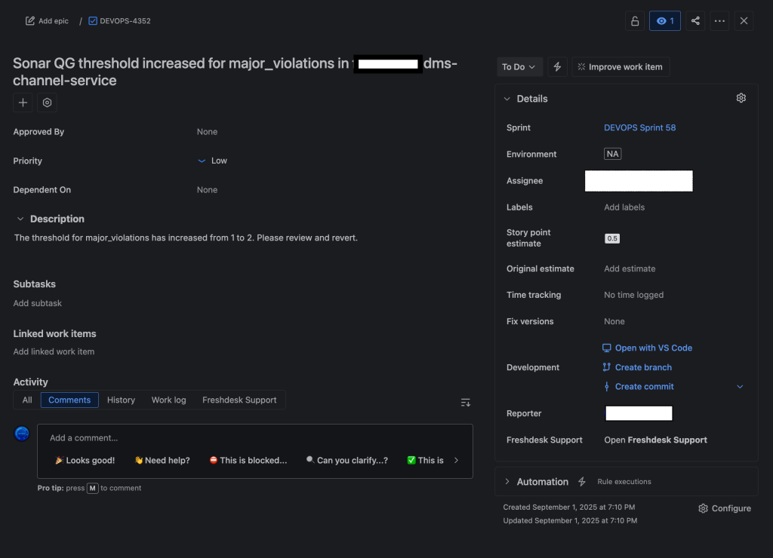
Task: Open the lock restriction icon
Action: (635, 20)
